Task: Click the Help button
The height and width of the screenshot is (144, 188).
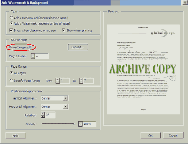Action: point(16,136)
